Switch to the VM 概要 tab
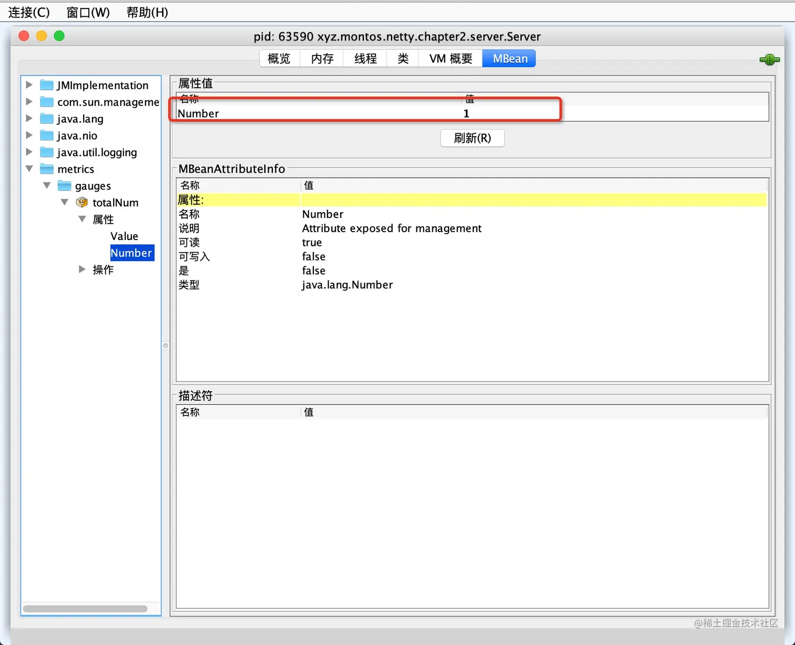Image resolution: width=795 pixels, height=645 pixels. (x=451, y=58)
